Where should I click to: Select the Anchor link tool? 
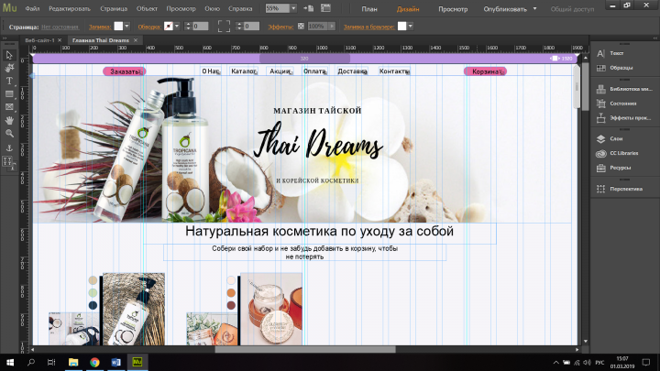pos(9,147)
